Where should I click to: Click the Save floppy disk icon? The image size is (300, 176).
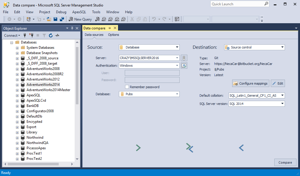coord(55,19)
